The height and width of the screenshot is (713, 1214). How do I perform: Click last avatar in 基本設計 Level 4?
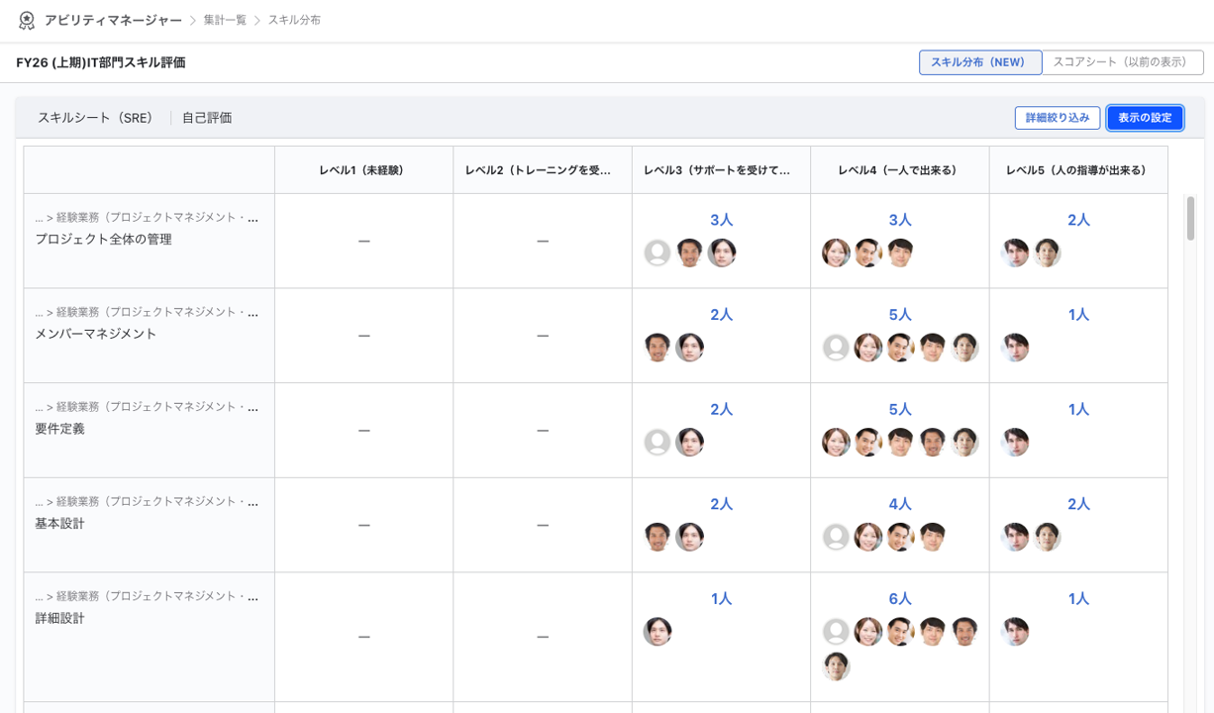point(932,537)
